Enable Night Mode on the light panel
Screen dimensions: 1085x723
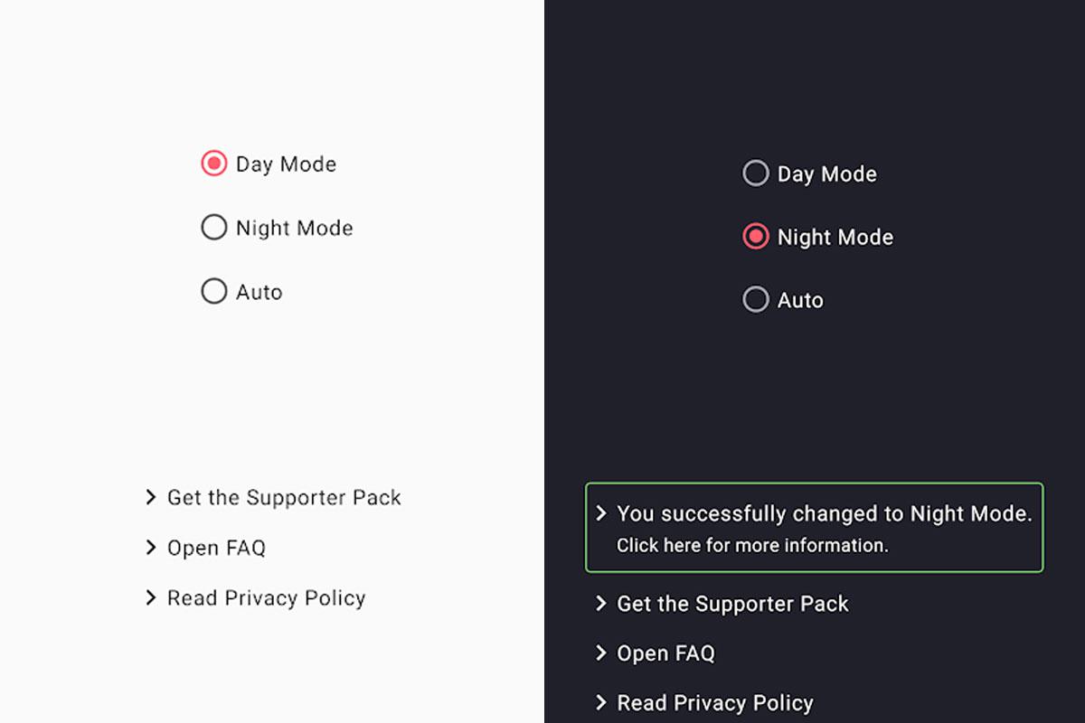click(213, 228)
